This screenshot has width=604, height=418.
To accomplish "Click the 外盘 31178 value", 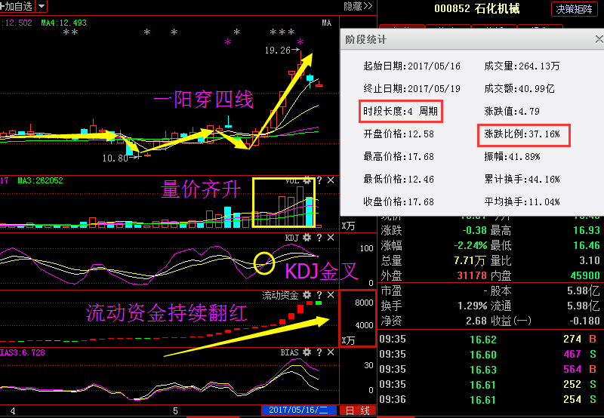I will click(x=472, y=275).
